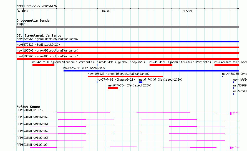
Task: Open variant nsv6474006 (Sedlazeck2020) label
Action: [161, 80]
